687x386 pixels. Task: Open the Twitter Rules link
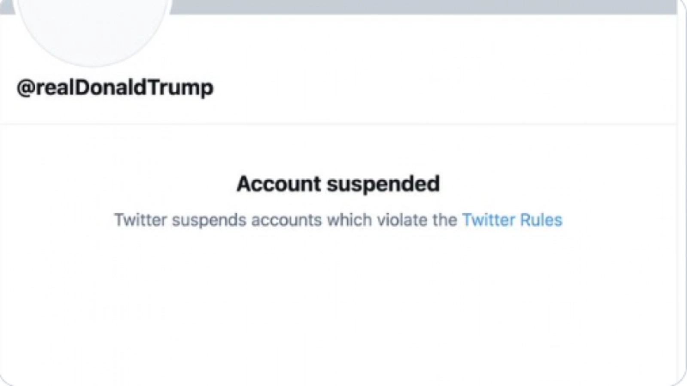pos(512,220)
